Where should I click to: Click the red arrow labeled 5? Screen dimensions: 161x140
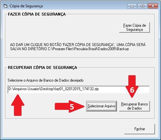(70, 106)
